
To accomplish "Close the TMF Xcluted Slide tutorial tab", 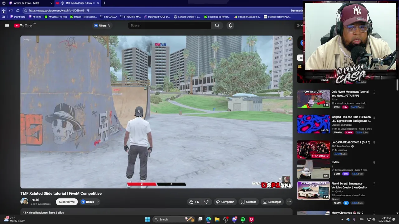I will pos(98,3).
